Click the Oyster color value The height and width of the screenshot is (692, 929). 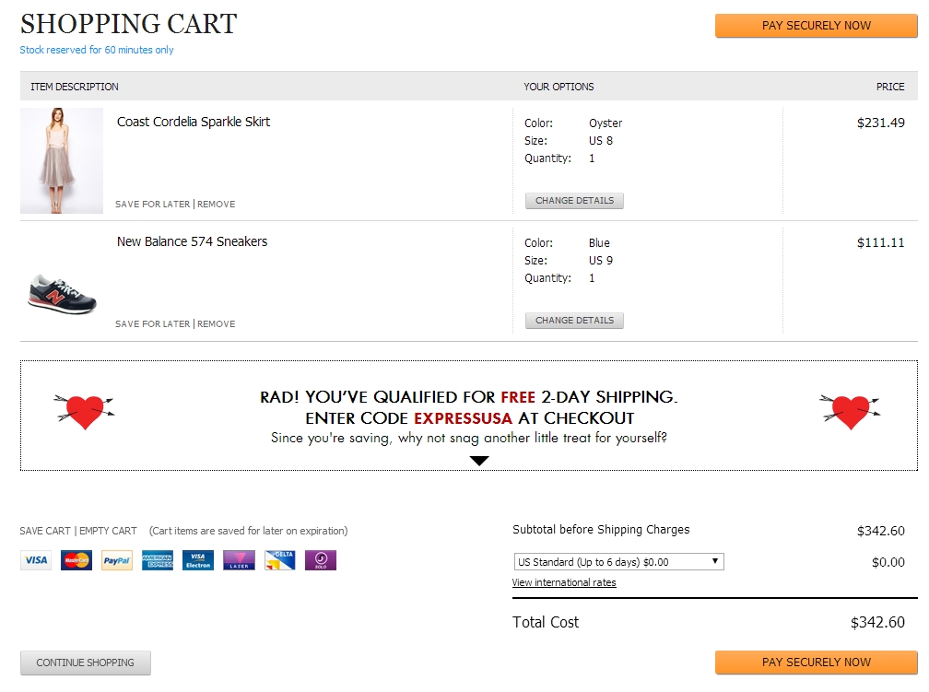[606, 123]
